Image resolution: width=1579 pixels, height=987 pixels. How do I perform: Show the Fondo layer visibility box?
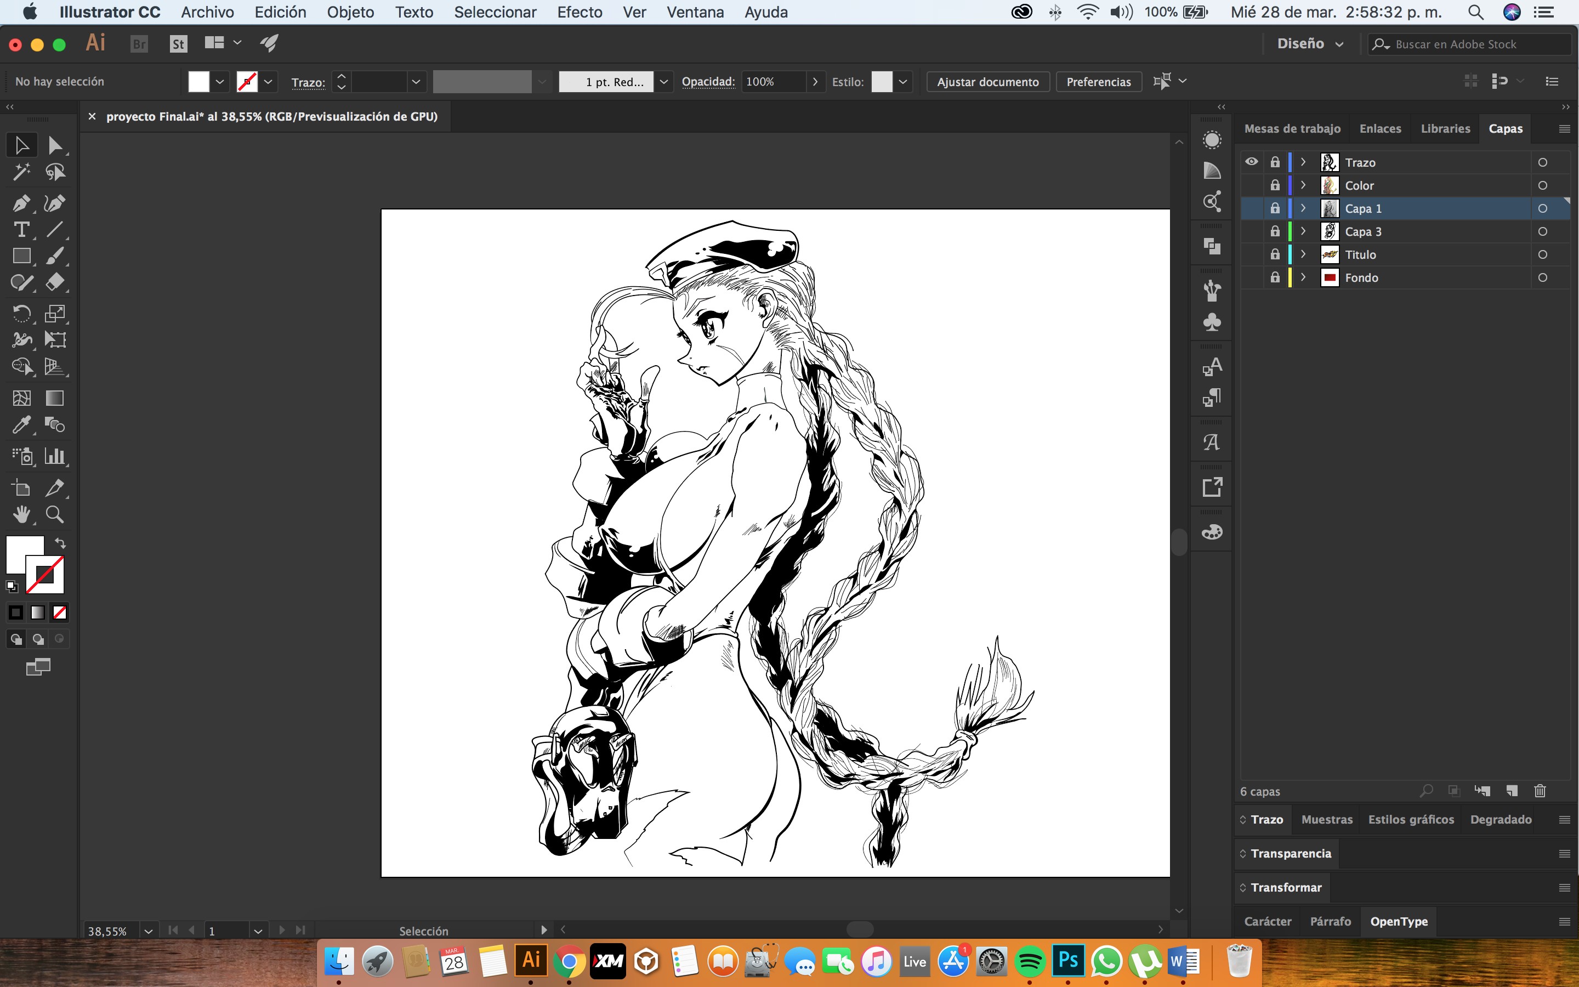(1252, 277)
